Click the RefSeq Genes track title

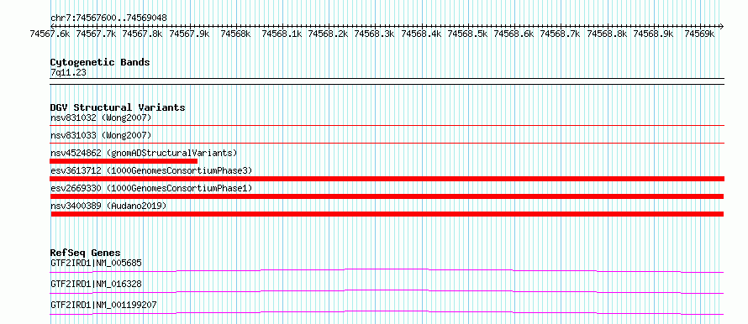point(86,253)
